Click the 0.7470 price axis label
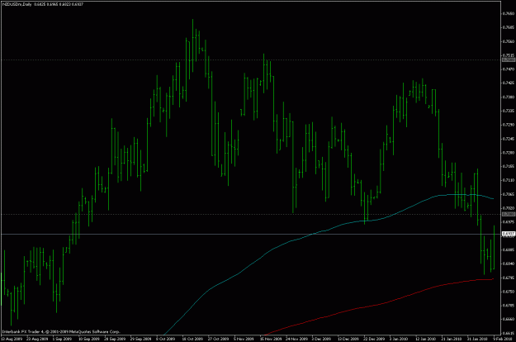This screenshot has height=342, width=516. coord(509,69)
